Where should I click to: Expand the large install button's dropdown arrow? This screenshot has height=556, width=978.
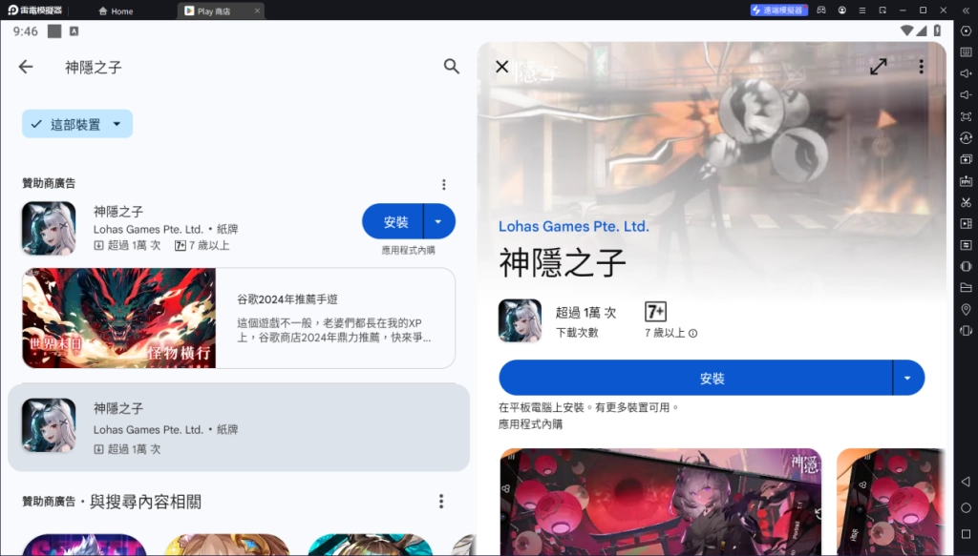[908, 378]
